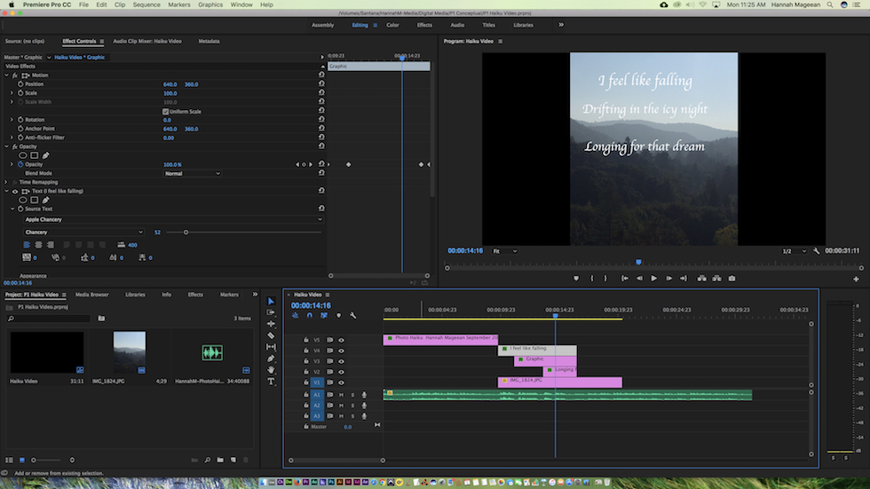Open playback resolution 1/2 dropdown

coord(794,251)
